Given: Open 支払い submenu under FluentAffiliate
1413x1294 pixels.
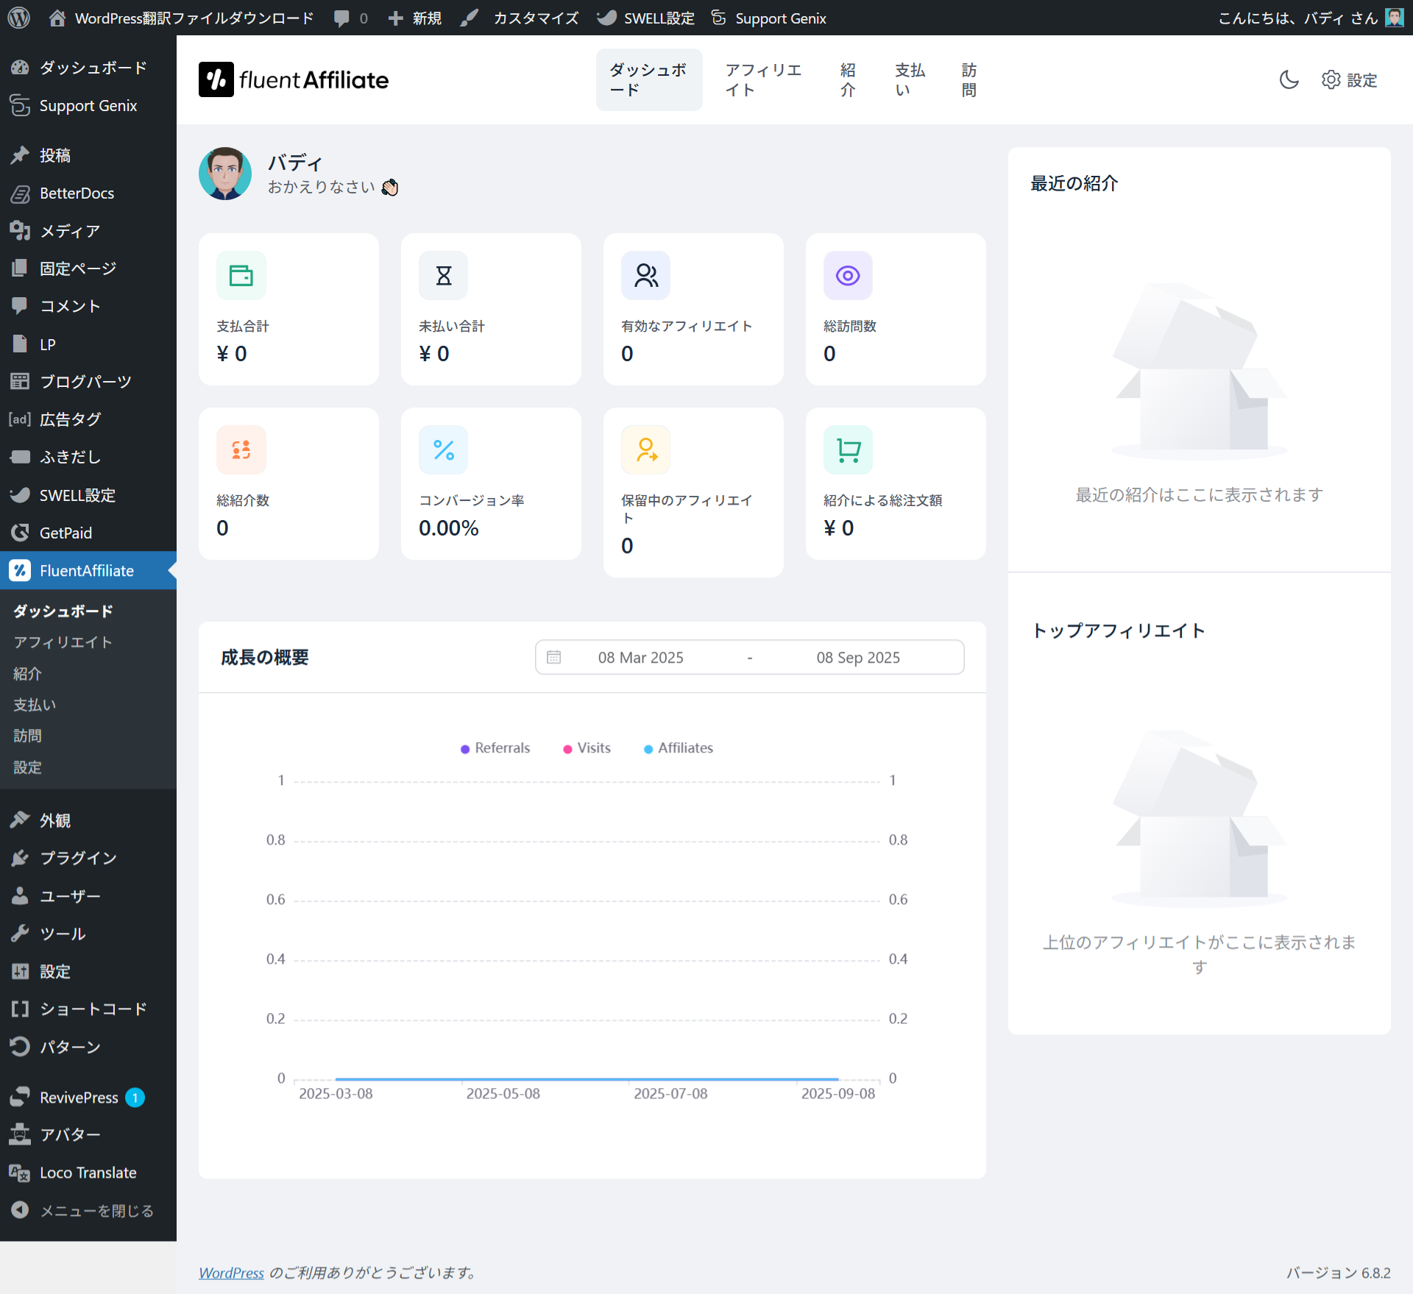Looking at the screenshot, I should point(35,705).
